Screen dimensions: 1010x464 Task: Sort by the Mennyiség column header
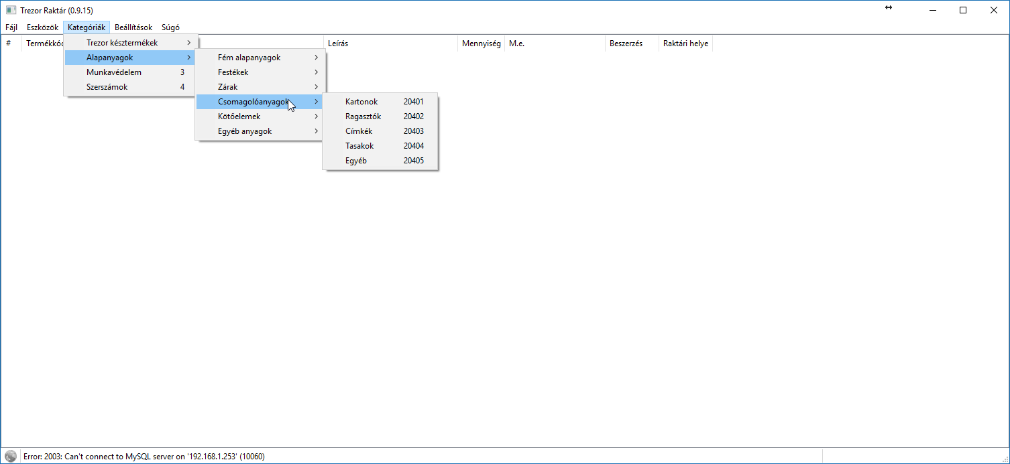pos(481,44)
